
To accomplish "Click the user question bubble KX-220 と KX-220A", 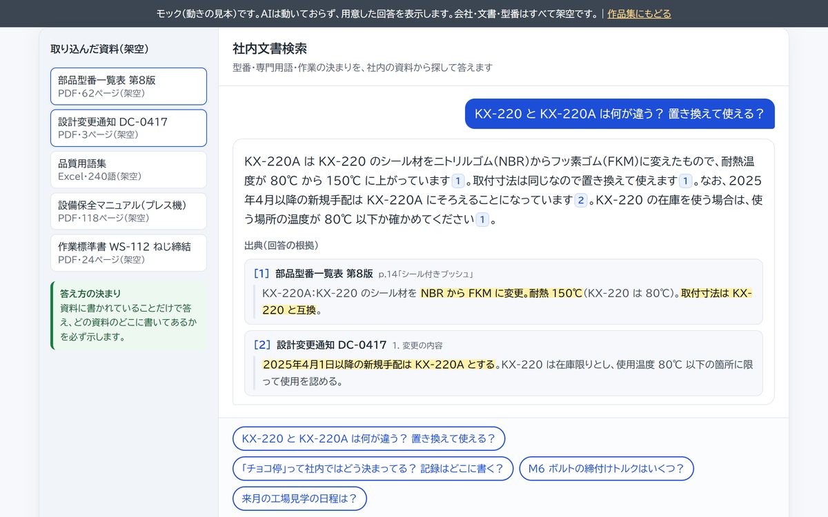I will [x=620, y=114].
